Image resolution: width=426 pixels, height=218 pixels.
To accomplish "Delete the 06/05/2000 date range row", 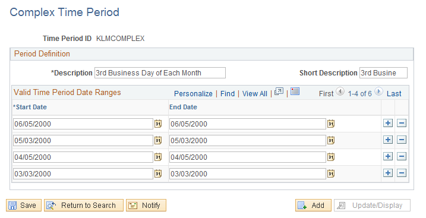I will click(x=402, y=123).
